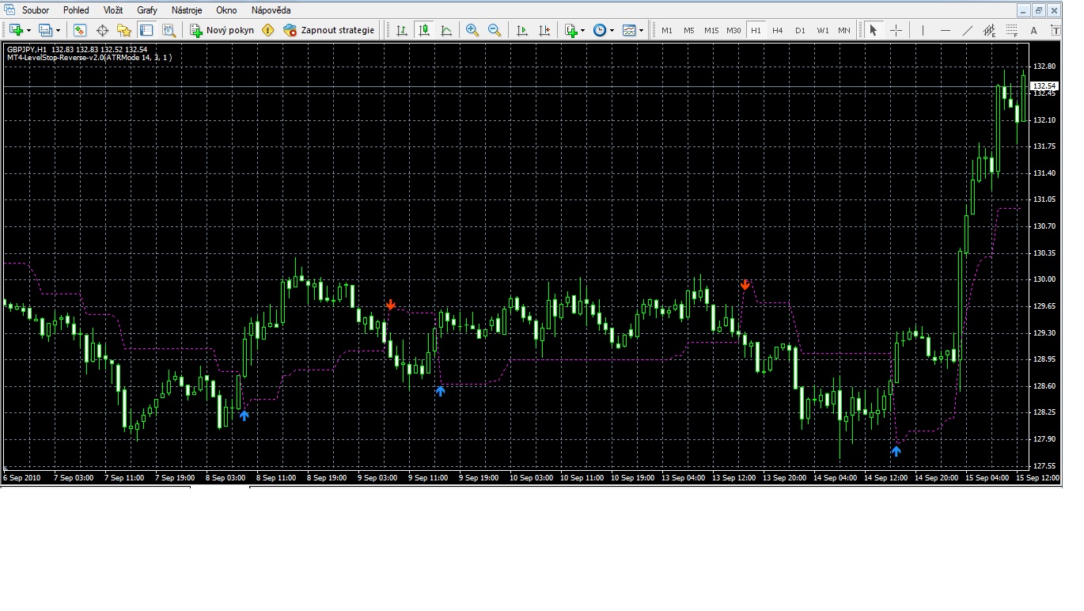The width and height of the screenshot is (1084, 611).
Task: Open the indicators list dropdown
Action: tap(583, 30)
